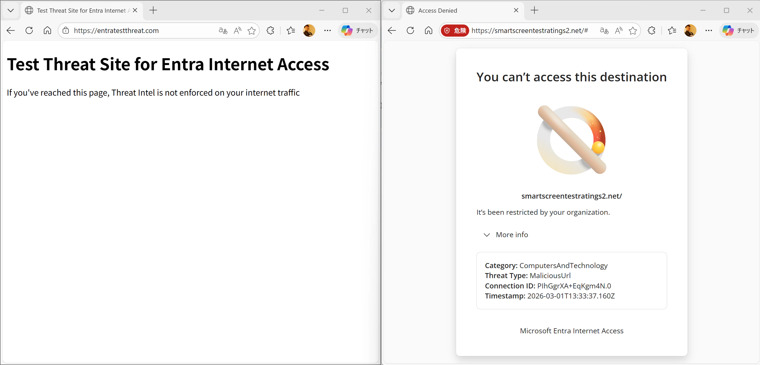Open a new tab in left window
Screen dimensions: 760x365
pos(153,10)
